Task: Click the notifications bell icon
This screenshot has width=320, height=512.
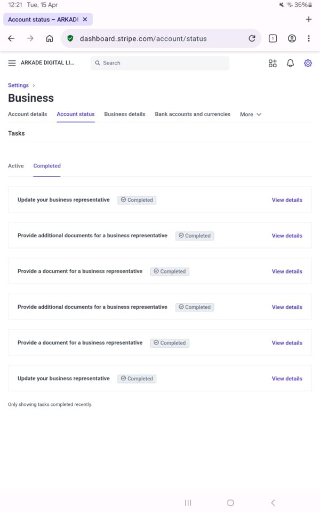Action: [290, 63]
